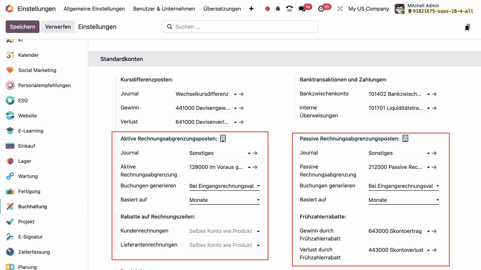The width and height of the screenshot is (481, 270).
Task: Click the Speichern button
Action: click(x=22, y=27)
